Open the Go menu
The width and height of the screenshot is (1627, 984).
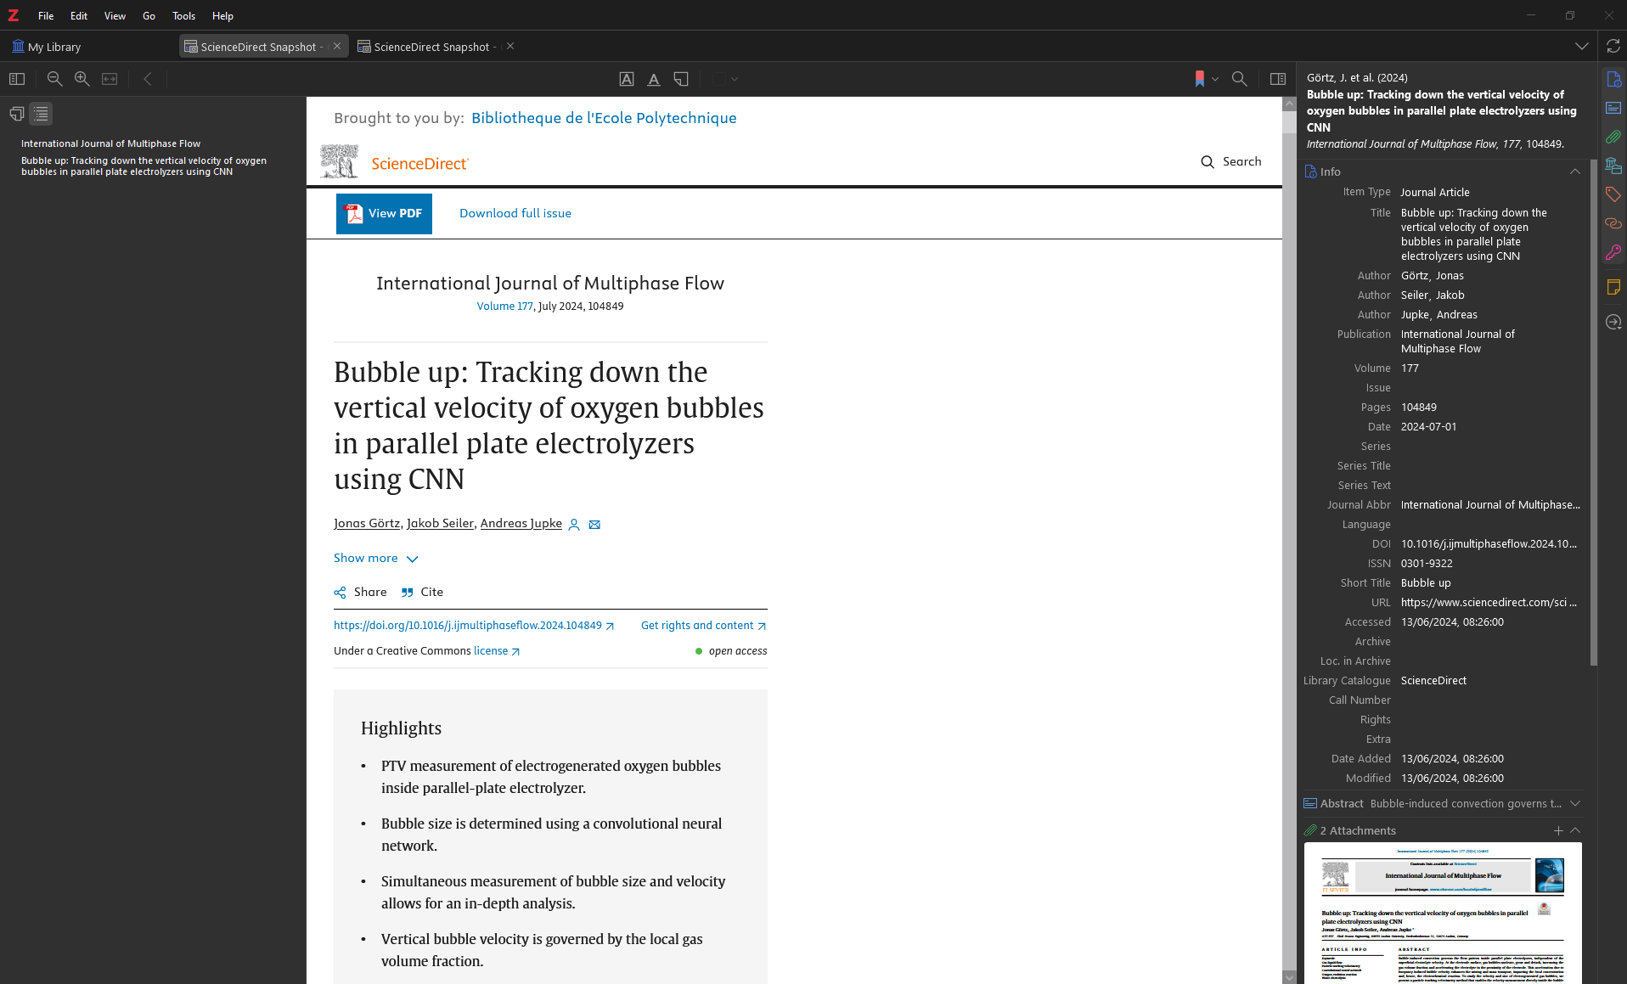(149, 16)
